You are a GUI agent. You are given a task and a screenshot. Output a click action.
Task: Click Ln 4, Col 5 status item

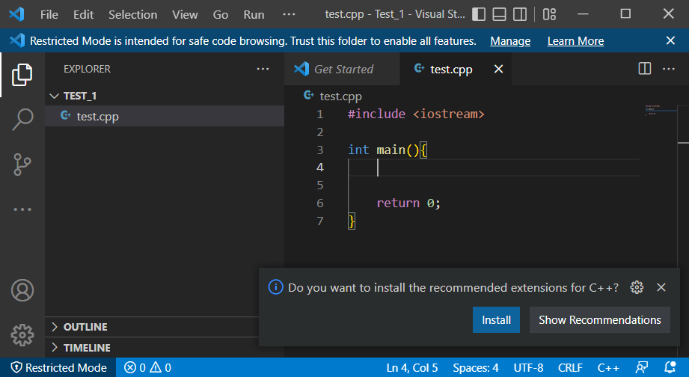pos(411,367)
